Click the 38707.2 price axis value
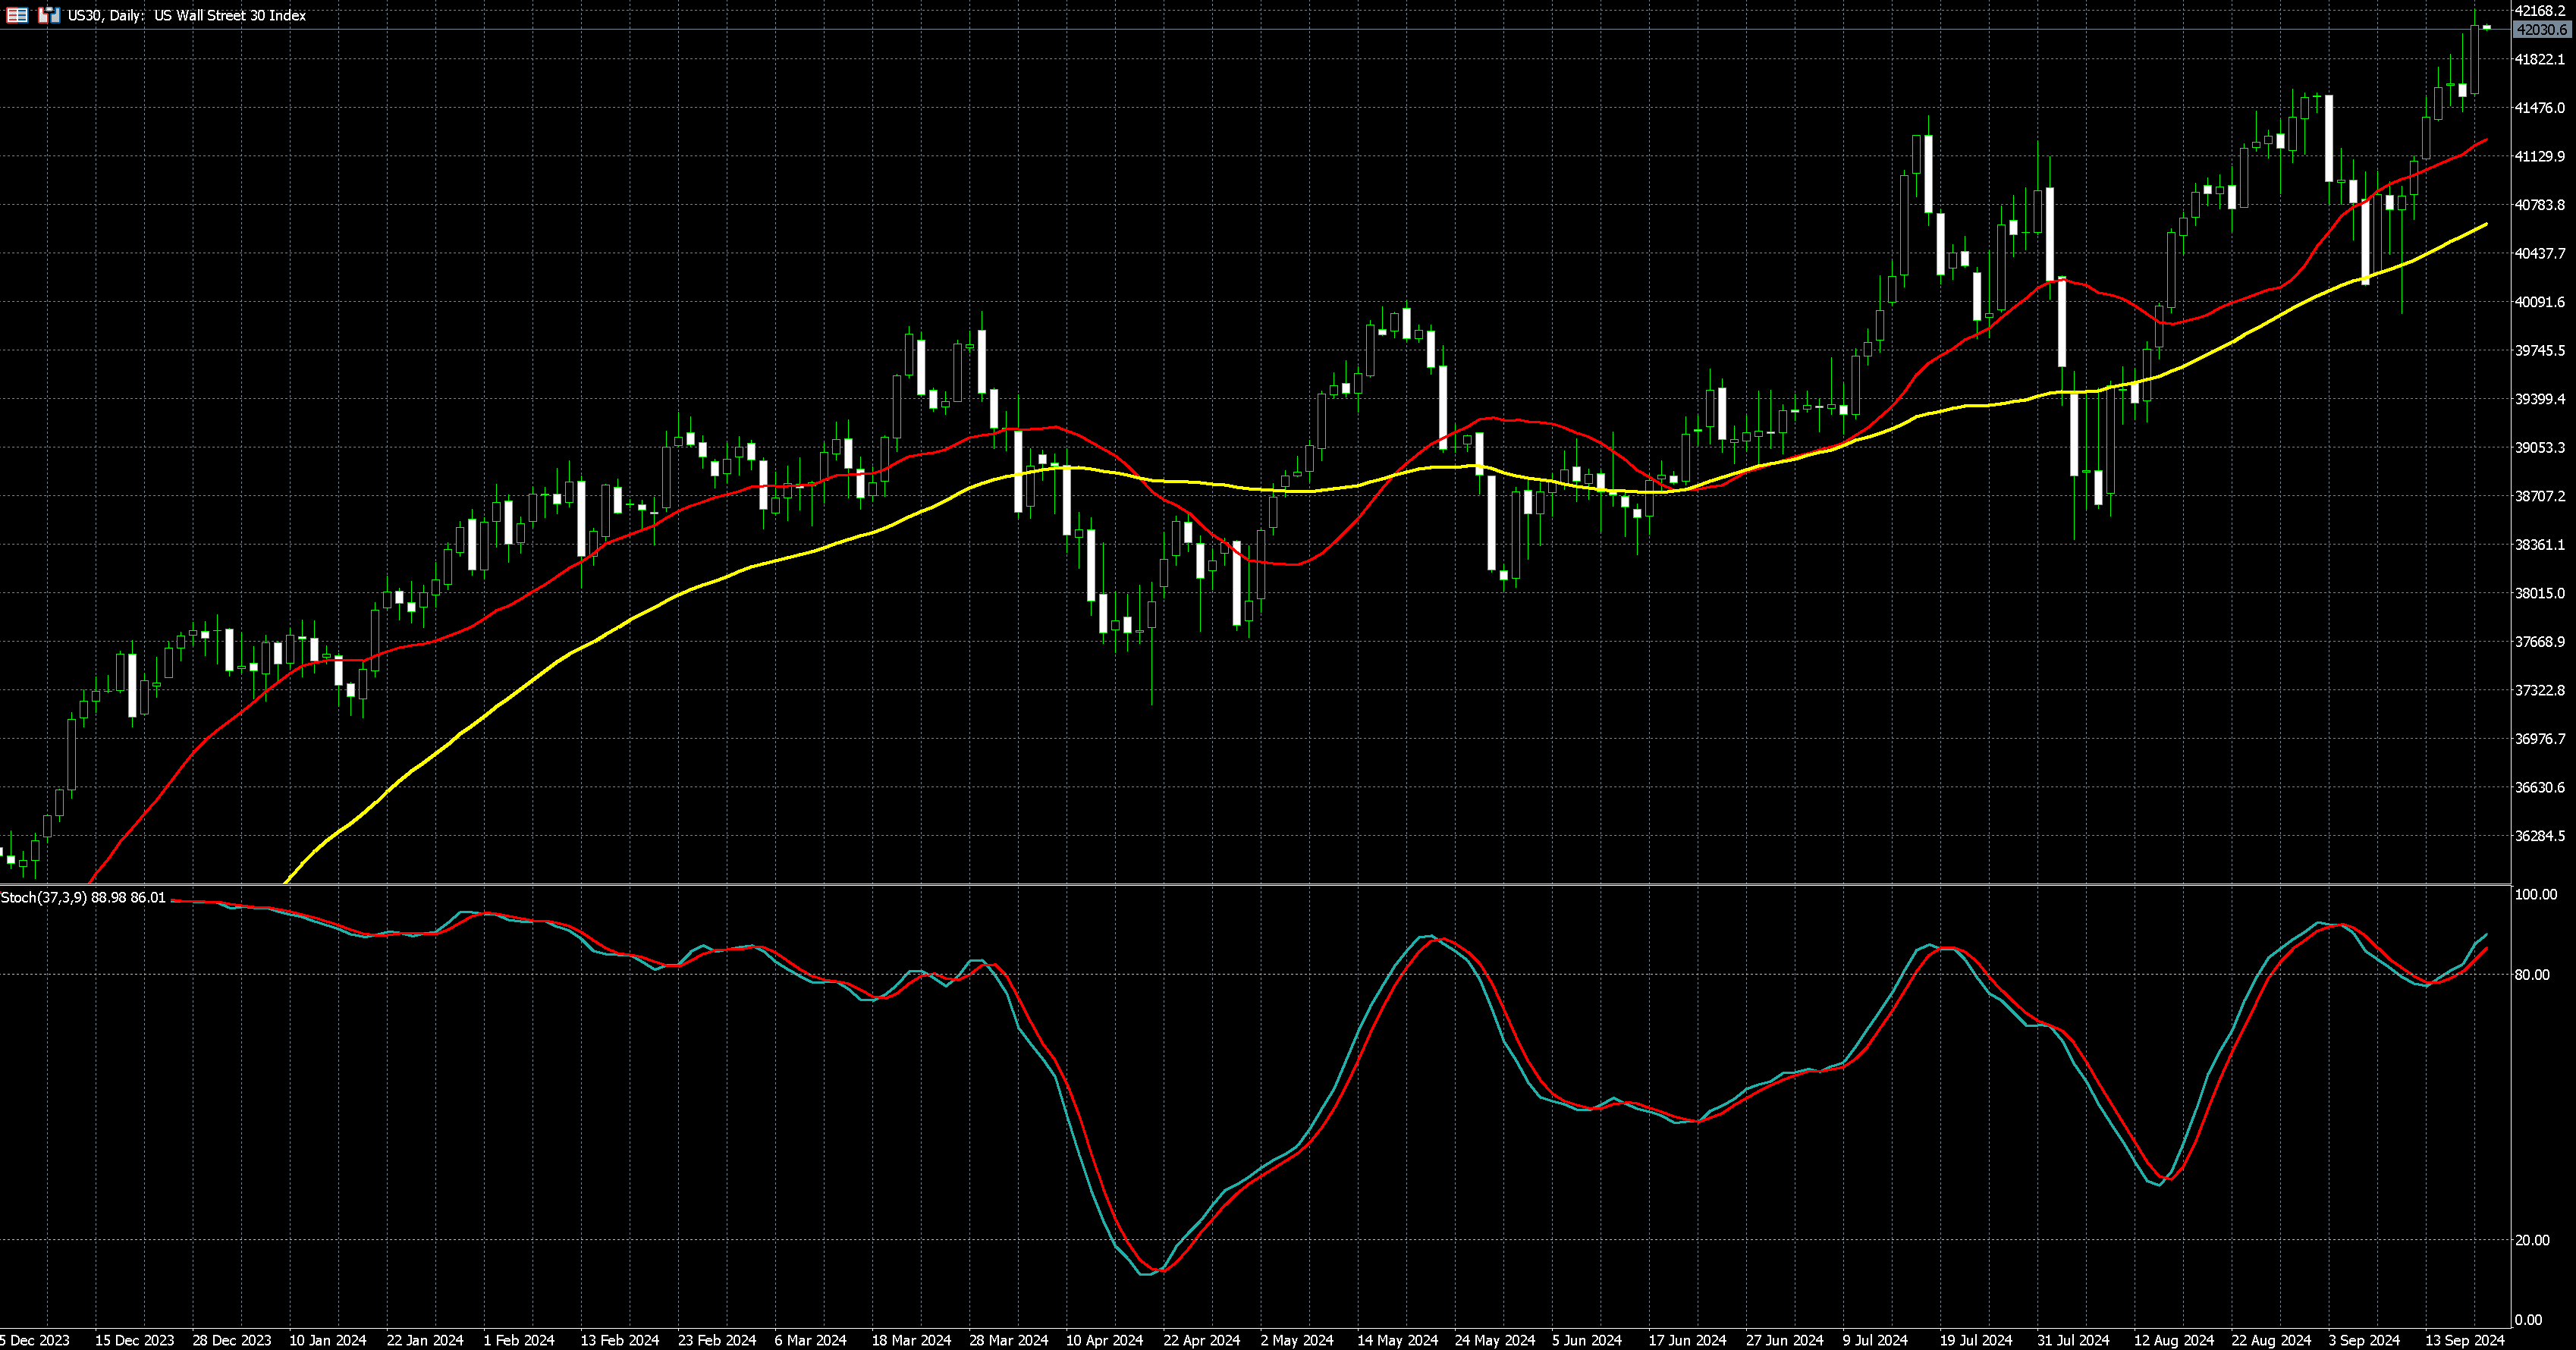2576x1350 pixels. tap(2540, 496)
